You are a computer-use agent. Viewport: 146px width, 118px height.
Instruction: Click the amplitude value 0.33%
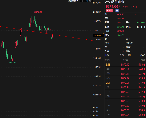(121, 35)
